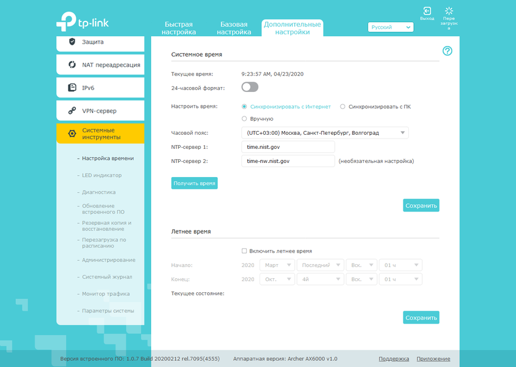Screen dimensions: 516x367
Task: Select Синхронизировать с Интернет radio button
Action: coord(244,107)
